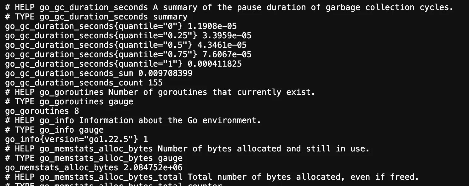This screenshot has height=186, width=469.
Task: Click the go_info TYPE gauge line
Action: [x=54, y=130]
